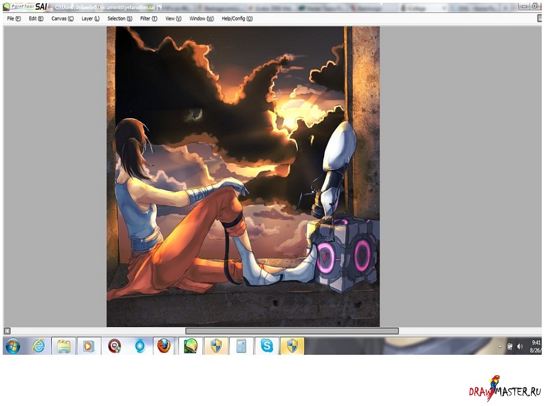
Task: Click the left scroll arrow below canvas
Action: [7, 331]
